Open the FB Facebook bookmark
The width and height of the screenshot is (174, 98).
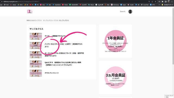click(x=37, y=5)
